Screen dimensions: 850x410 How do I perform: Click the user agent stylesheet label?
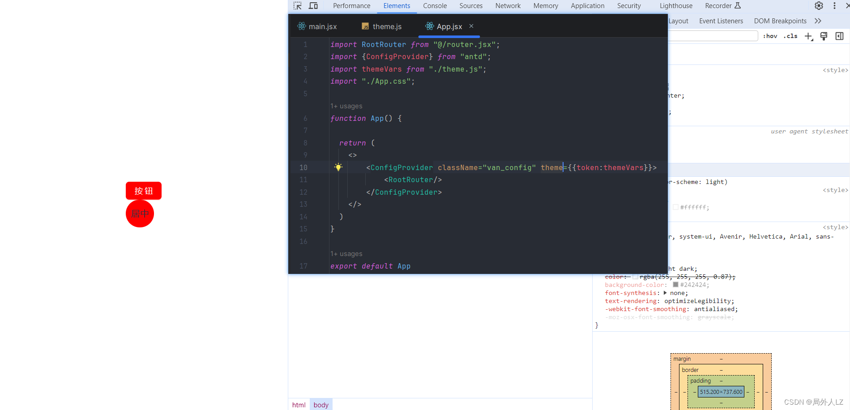(x=809, y=132)
